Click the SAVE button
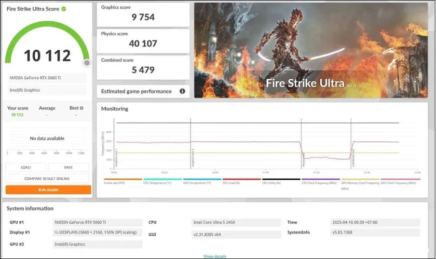This screenshot has height=259, width=436. tap(69, 167)
